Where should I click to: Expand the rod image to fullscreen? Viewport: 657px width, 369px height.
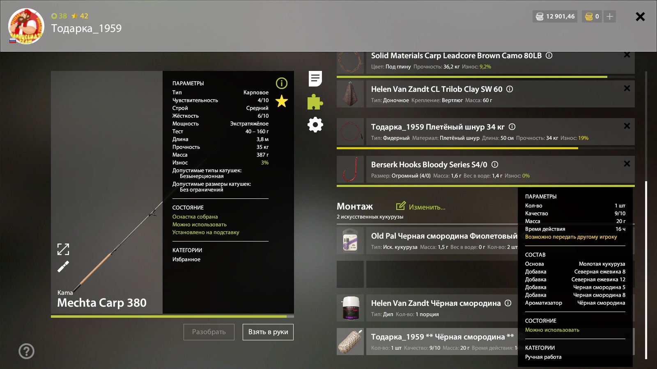coord(63,249)
